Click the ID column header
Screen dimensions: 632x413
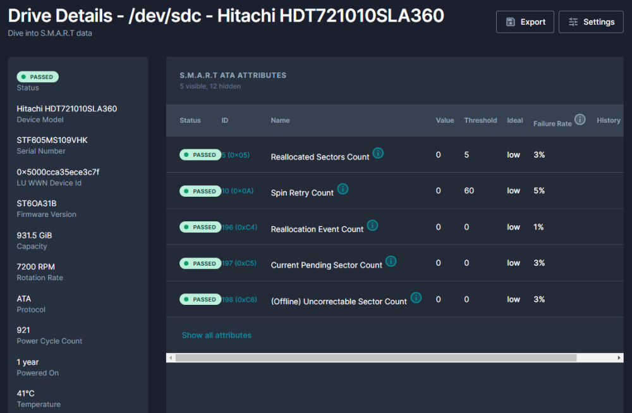pyautogui.click(x=225, y=120)
